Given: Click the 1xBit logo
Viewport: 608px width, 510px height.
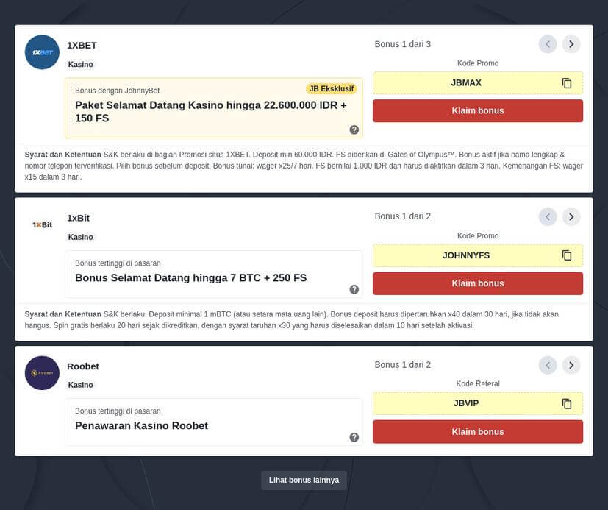Looking at the screenshot, I should [x=42, y=224].
